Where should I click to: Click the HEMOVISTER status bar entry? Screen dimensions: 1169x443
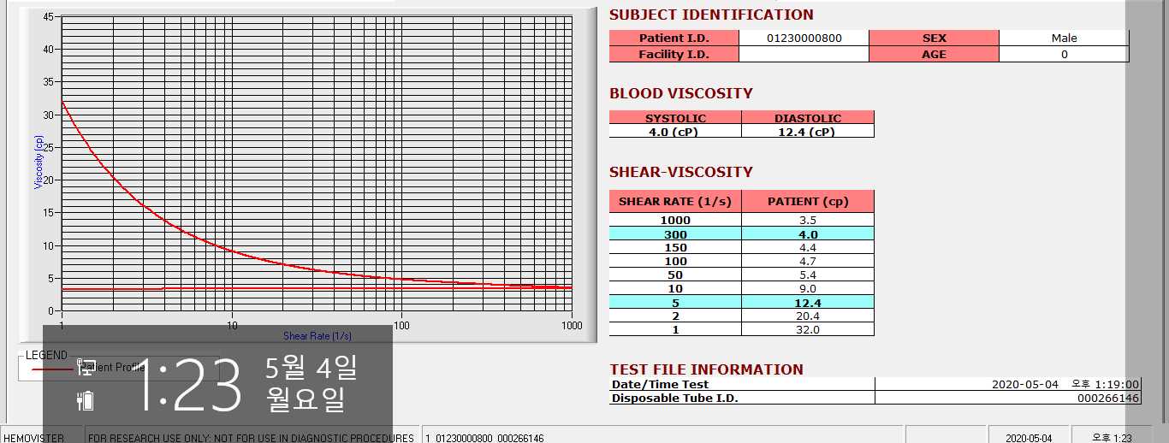point(34,438)
